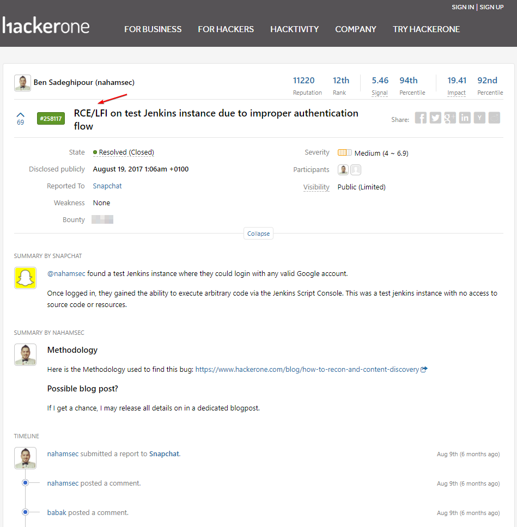The width and height of the screenshot is (517, 527).
Task: Click signal percentile 94th
Action: coord(409,81)
